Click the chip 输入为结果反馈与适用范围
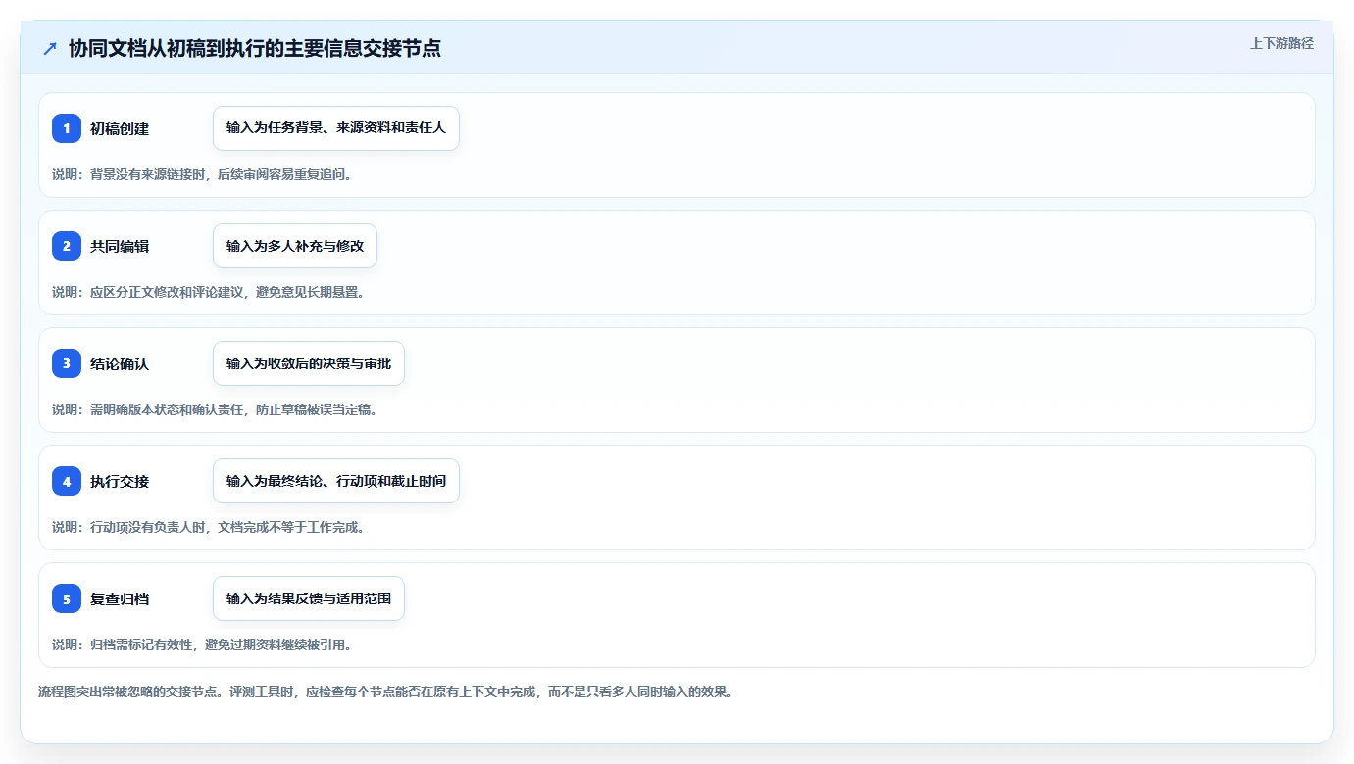The height and width of the screenshot is (764, 1354). 309,598
